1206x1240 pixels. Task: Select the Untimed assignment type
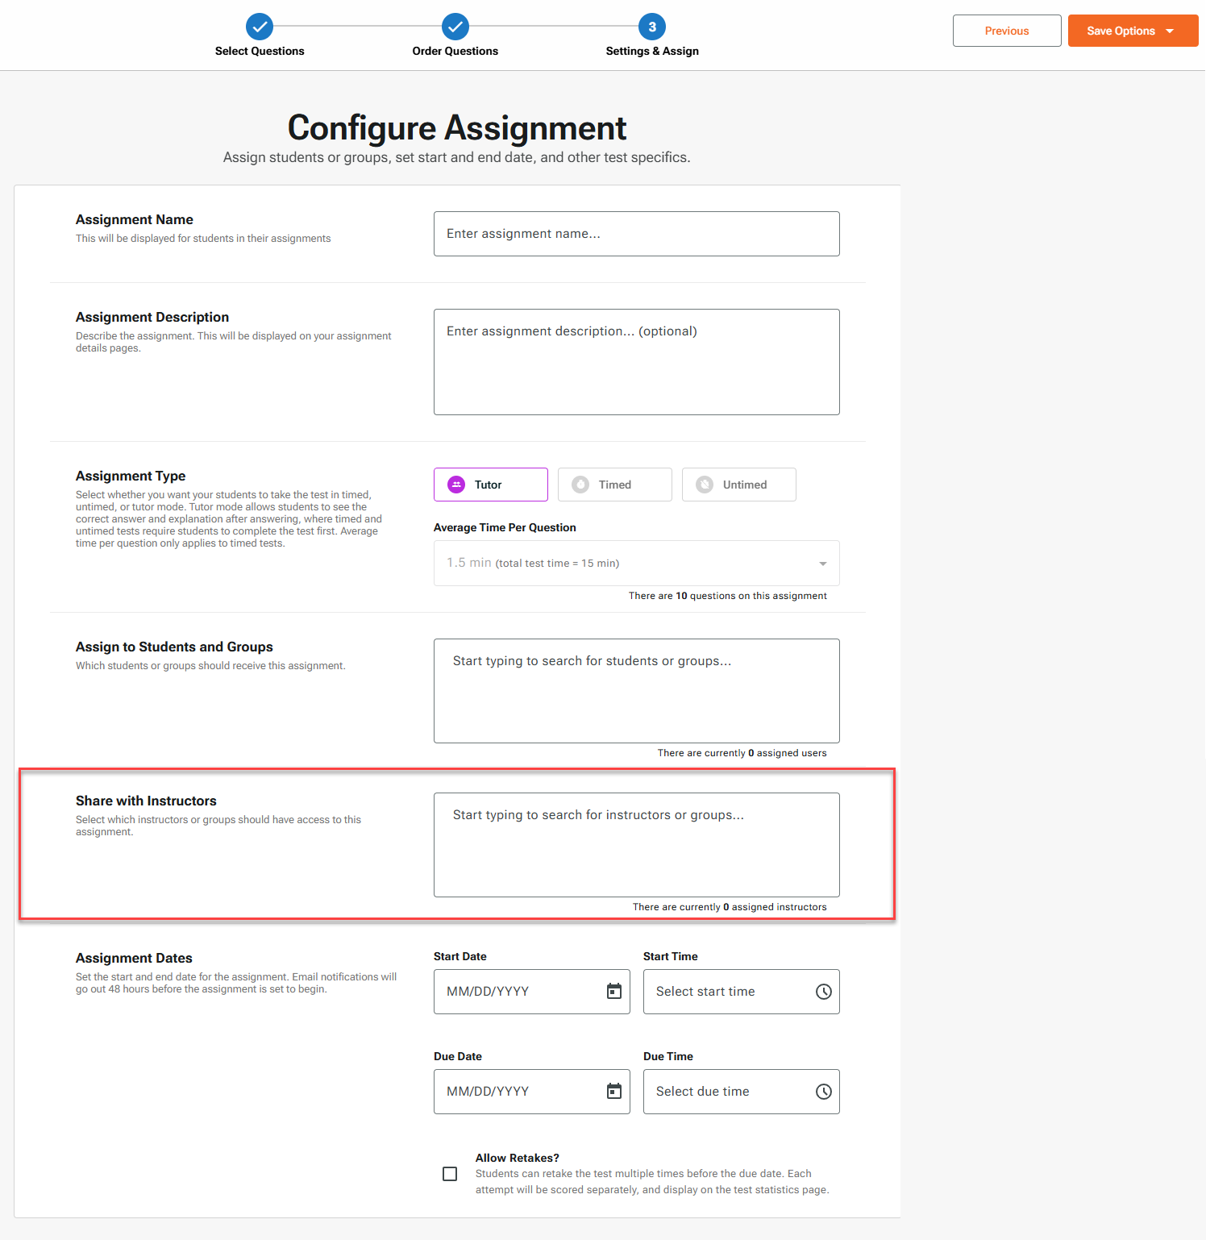[x=738, y=485]
